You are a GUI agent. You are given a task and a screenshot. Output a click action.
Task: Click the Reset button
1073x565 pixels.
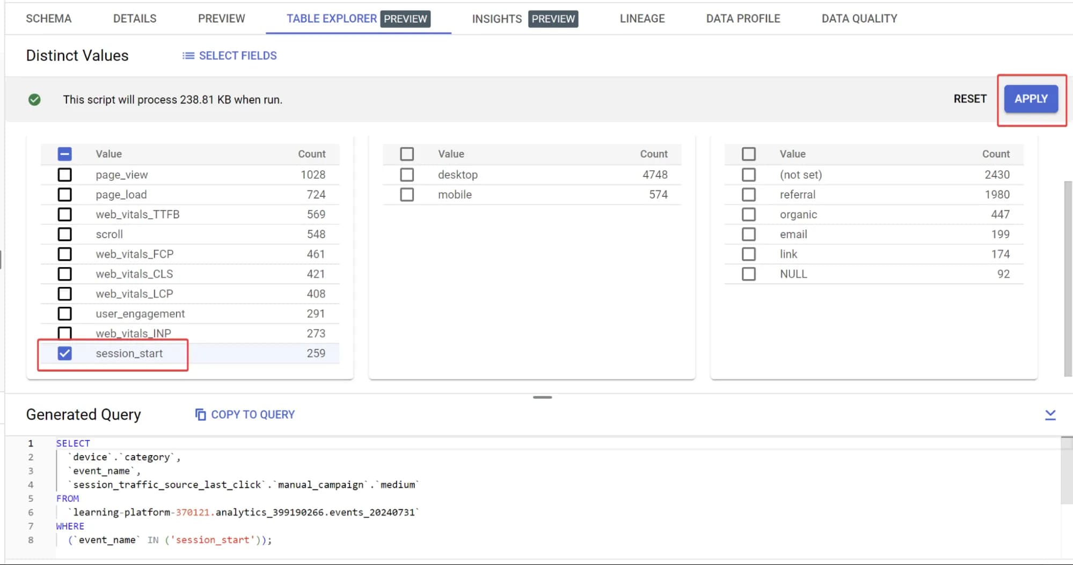[x=969, y=99]
